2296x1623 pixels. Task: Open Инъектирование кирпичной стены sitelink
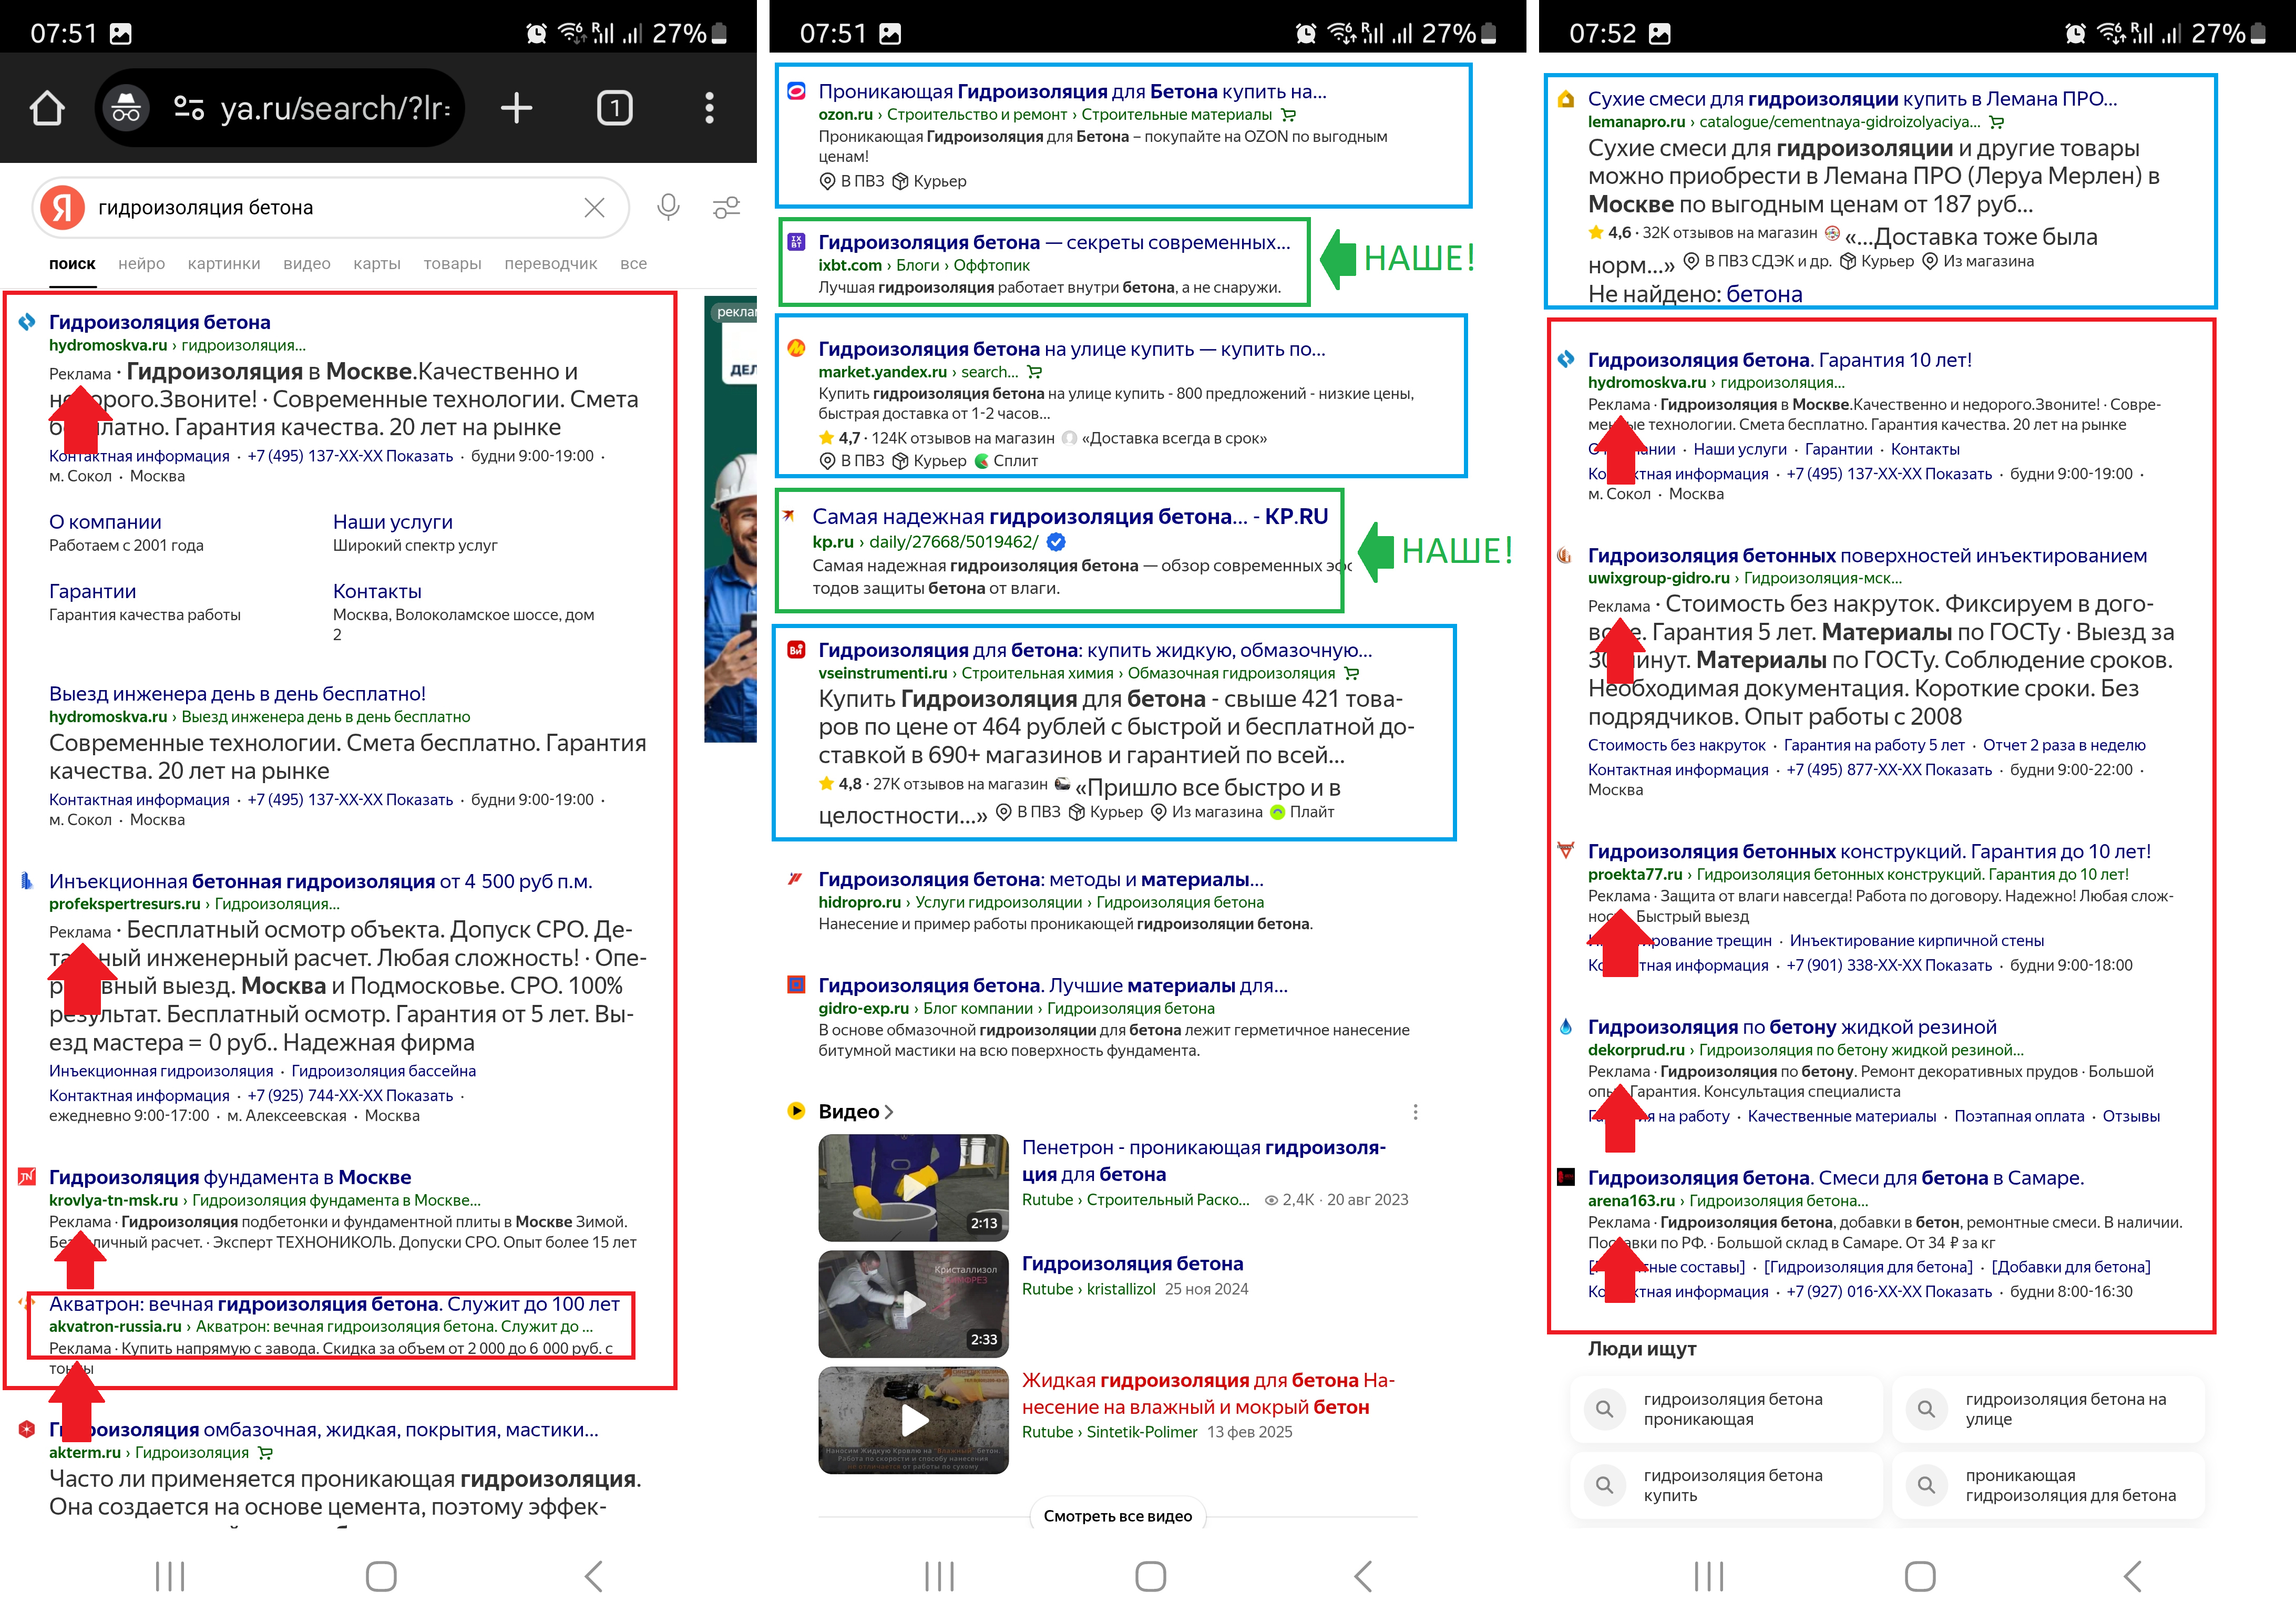[x=1916, y=941]
